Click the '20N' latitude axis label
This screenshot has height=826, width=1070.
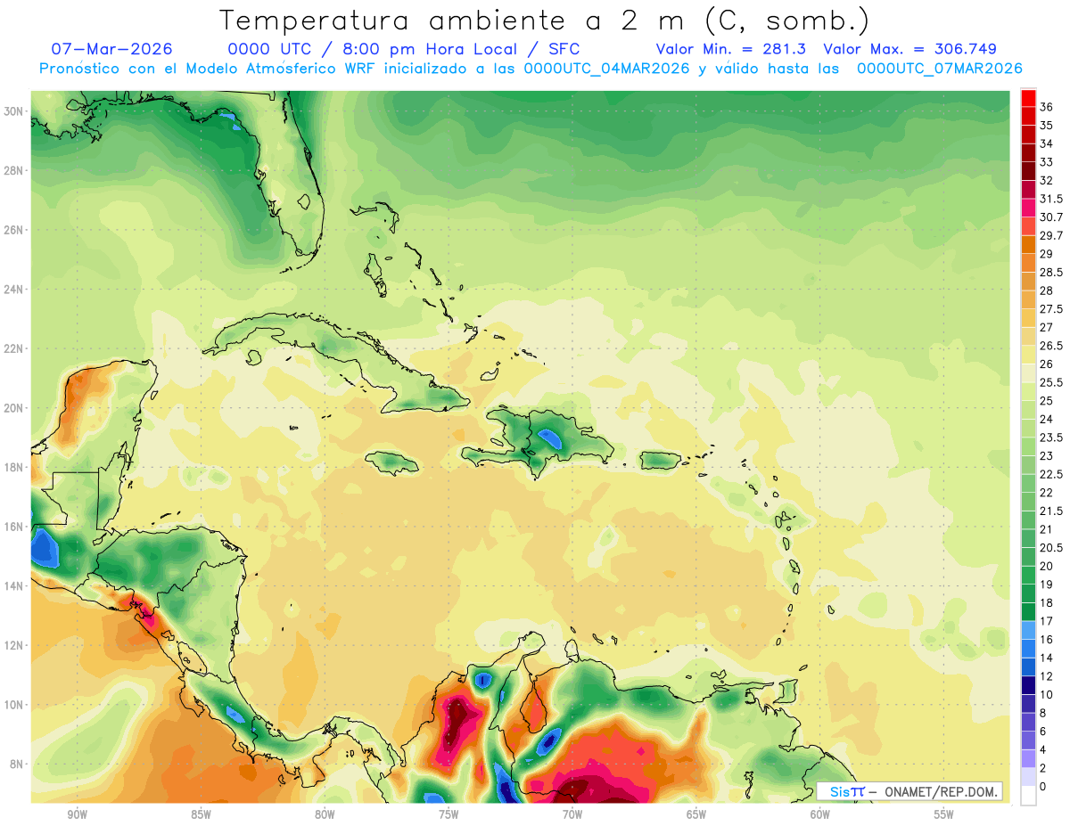coord(13,408)
